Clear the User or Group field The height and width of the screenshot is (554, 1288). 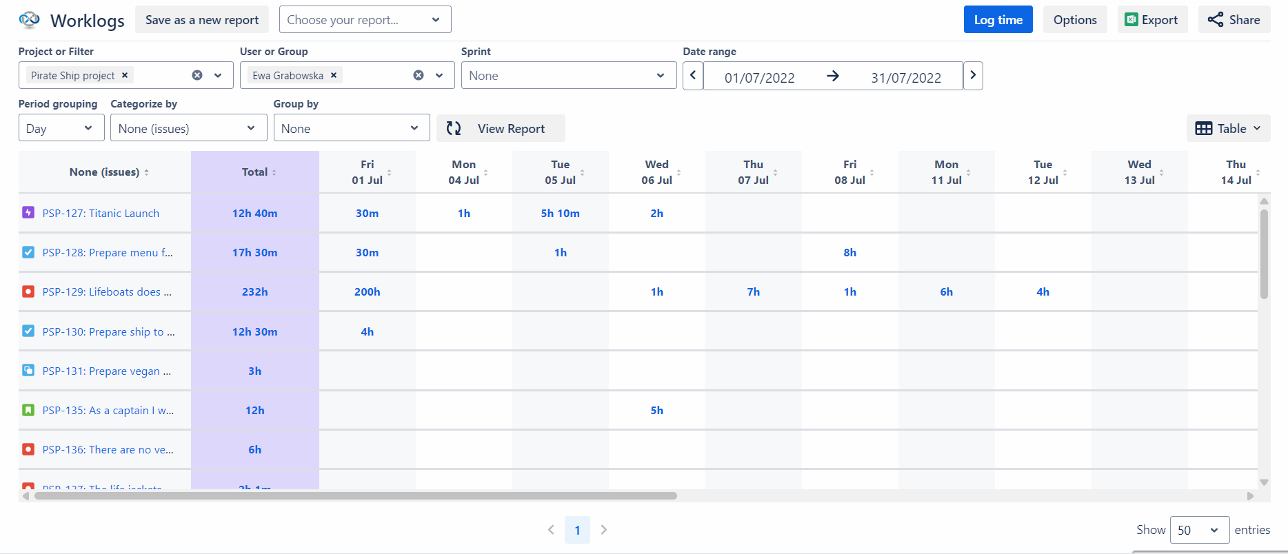(419, 75)
